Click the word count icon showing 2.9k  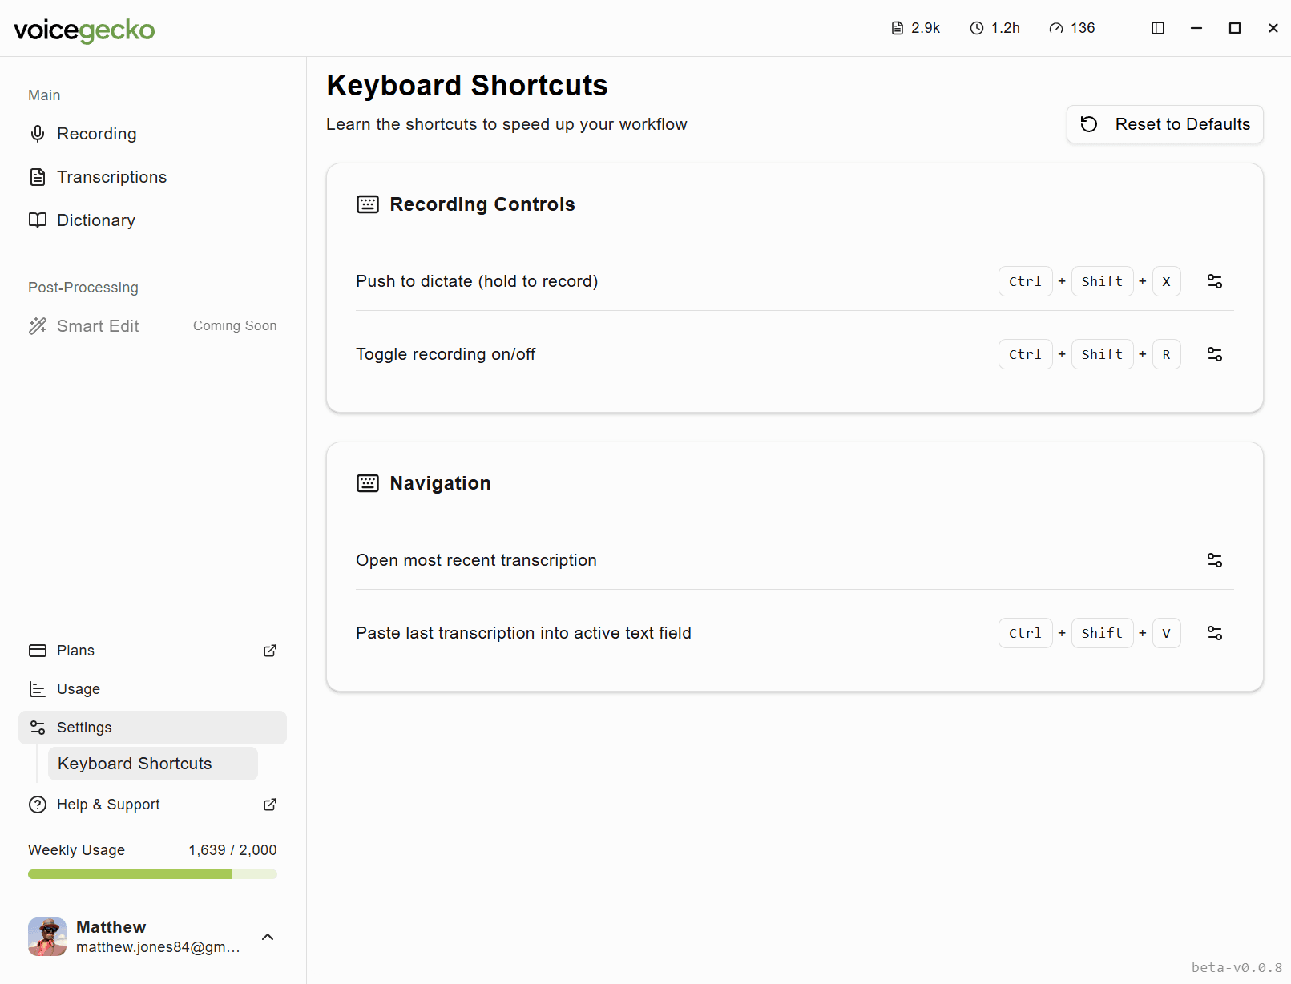[x=896, y=27]
